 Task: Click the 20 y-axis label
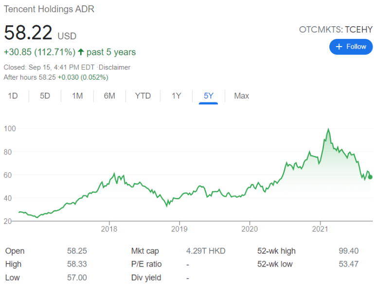(x=8, y=221)
